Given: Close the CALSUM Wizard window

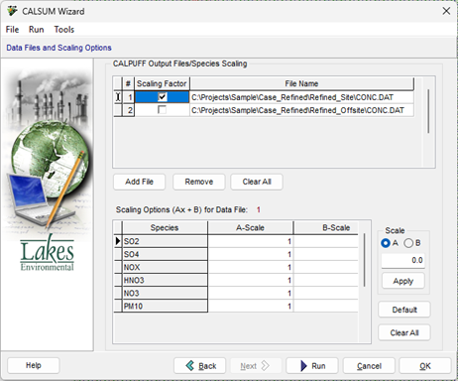Looking at the screenshot, I should pos(446,11).
